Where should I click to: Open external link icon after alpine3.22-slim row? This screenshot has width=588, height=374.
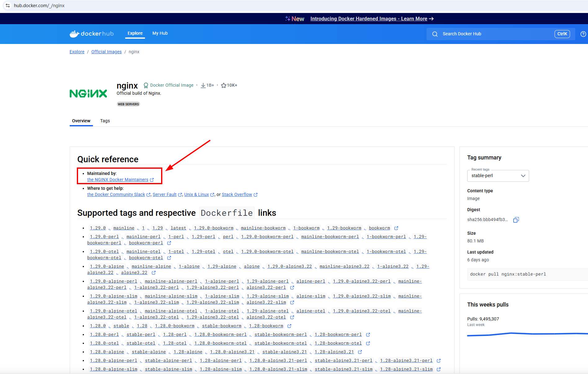[x=292, y=302]
